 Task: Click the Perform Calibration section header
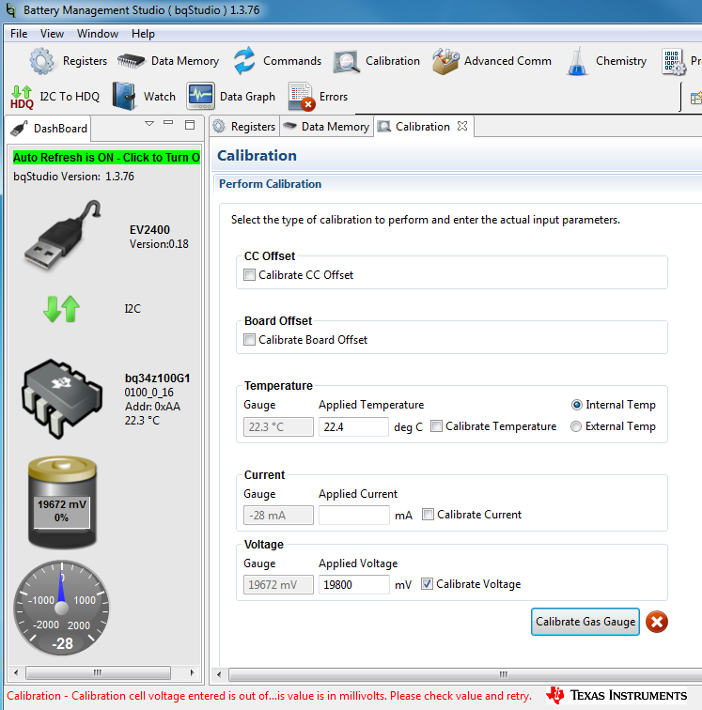[270, 184]
